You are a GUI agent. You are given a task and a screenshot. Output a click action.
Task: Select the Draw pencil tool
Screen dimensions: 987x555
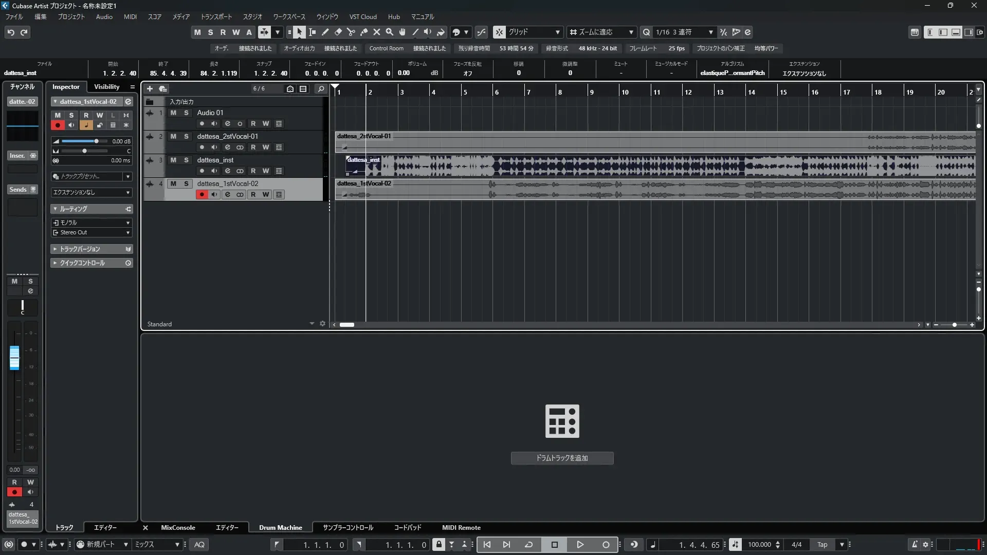(325, 32)
